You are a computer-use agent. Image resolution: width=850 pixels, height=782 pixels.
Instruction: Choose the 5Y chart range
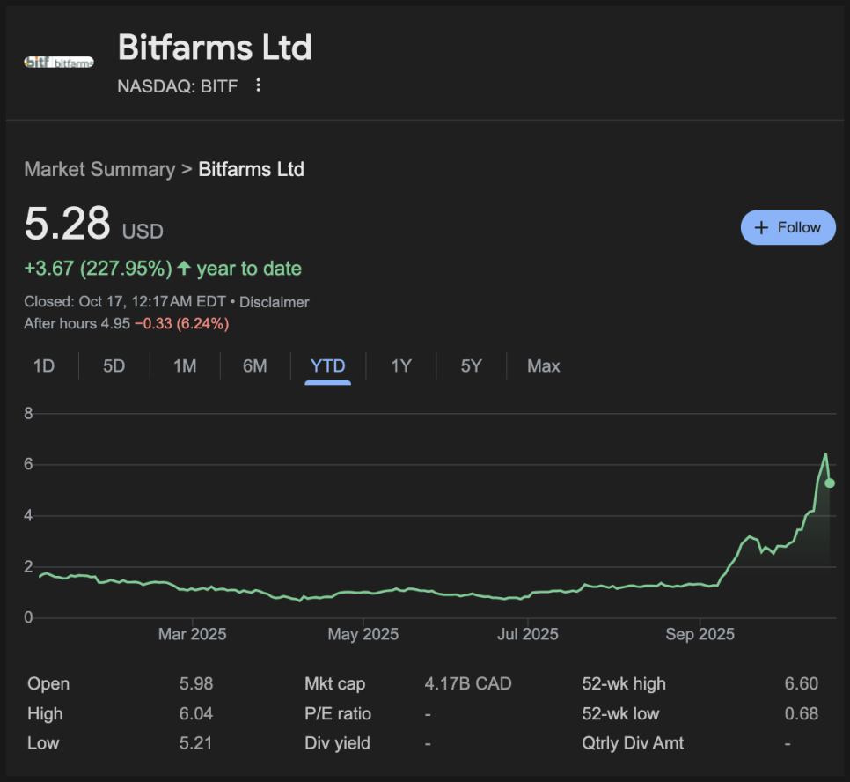pos(472,366)
